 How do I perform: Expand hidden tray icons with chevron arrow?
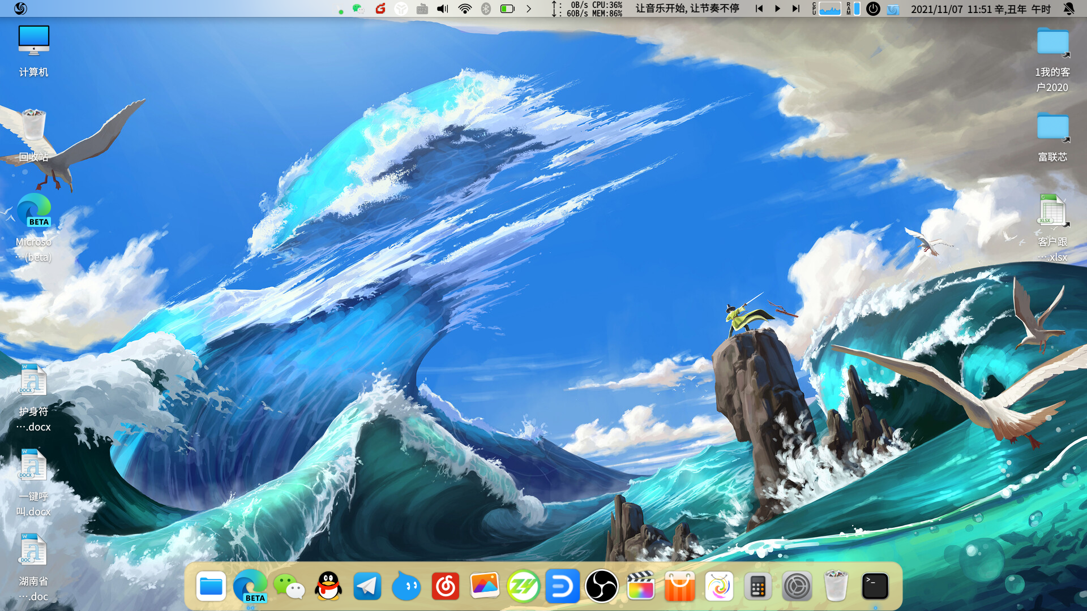(529, 8)
